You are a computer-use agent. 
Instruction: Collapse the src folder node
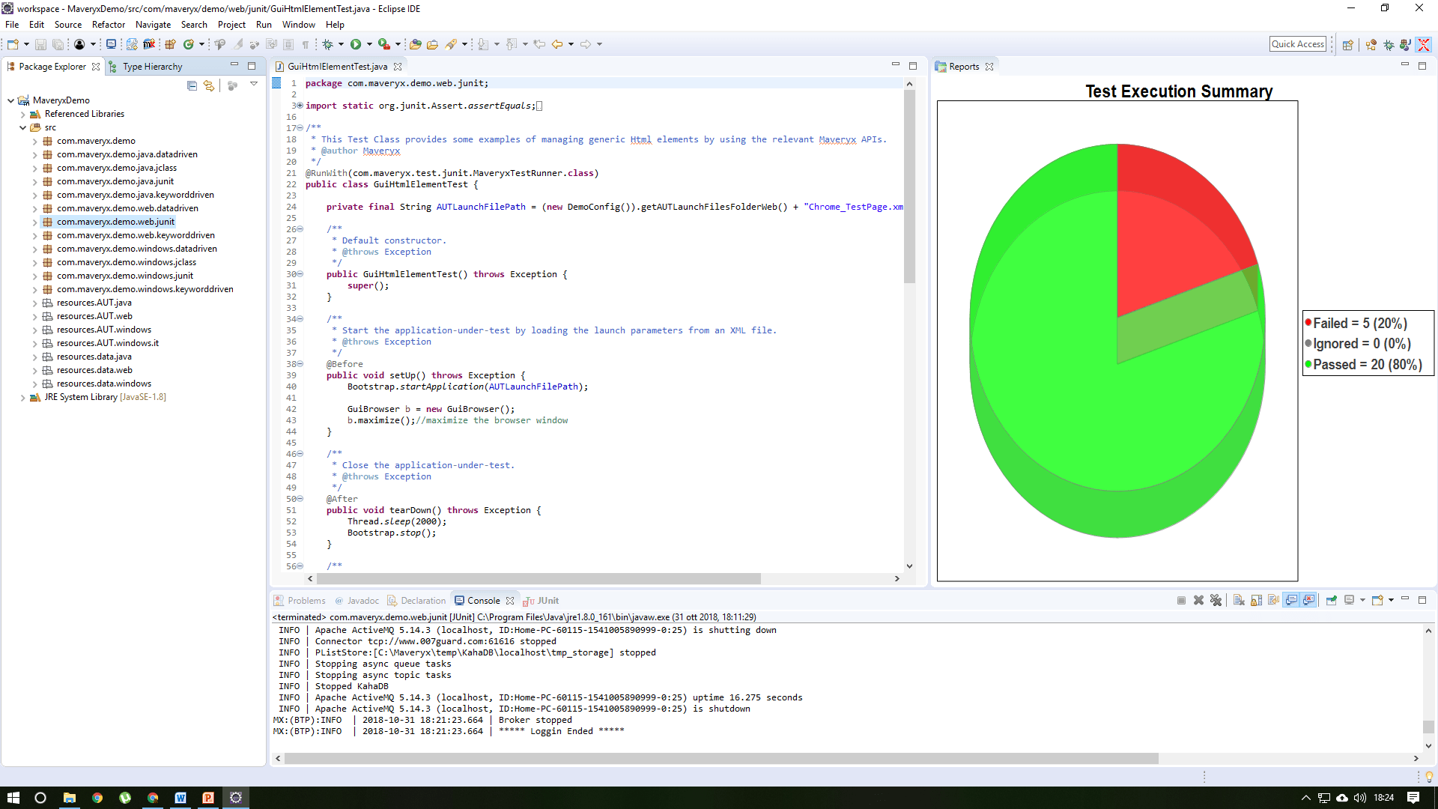[22, 128]
